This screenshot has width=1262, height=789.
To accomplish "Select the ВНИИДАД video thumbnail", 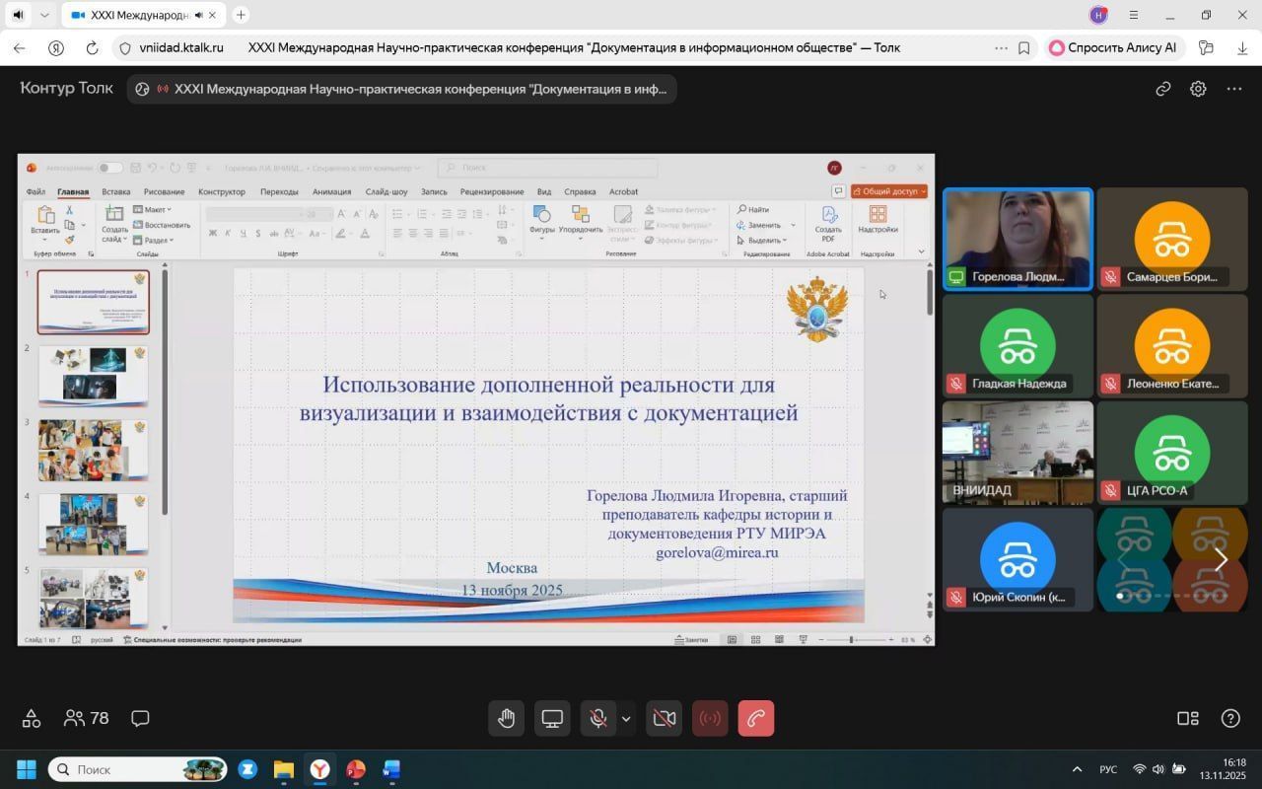I will click(x=1017, y=452).
